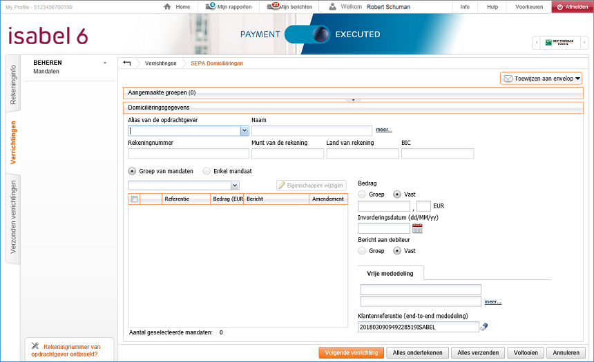The width and height of the screenshot is (594, 362).
Task: Sort by the Bericht column header
Action: click(x=276, y=199)
